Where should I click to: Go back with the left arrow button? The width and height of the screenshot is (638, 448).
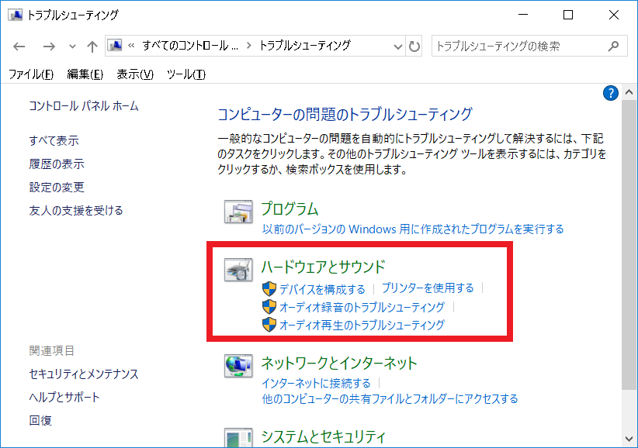click(19, 47)
